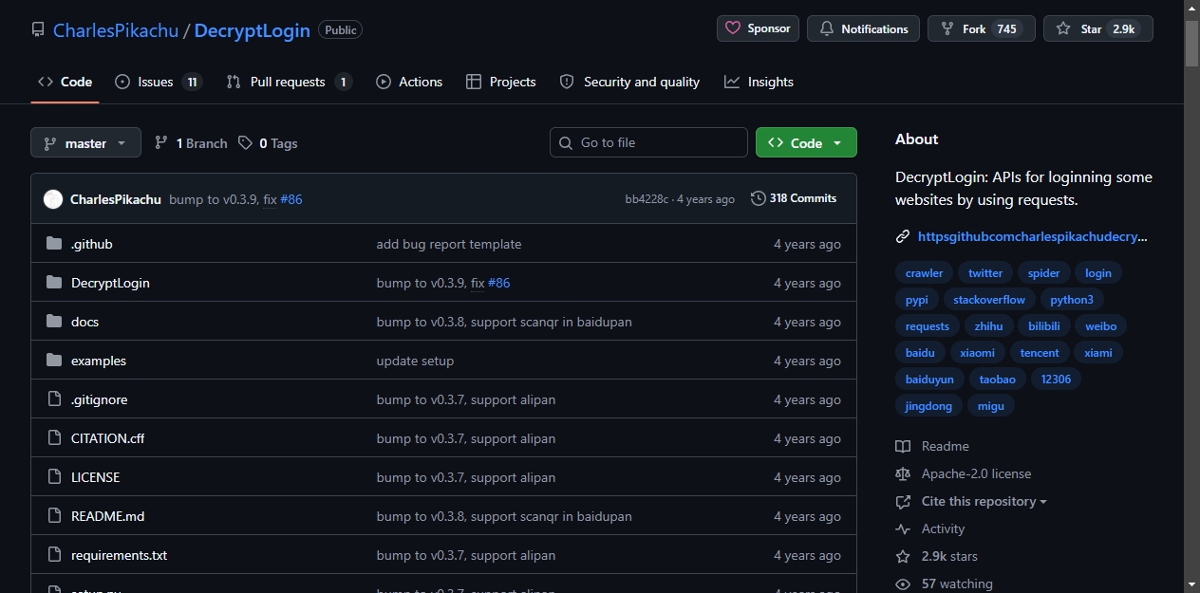Expand the green Code dropdown button
Image resolution: width=1200 pixels, height=593 pixels.
[x=806, y=143]
